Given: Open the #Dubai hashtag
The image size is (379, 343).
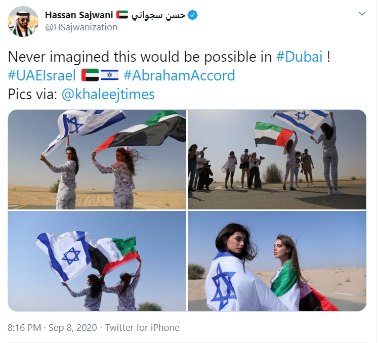Looking at the screenshot, I should pos(299,57).
